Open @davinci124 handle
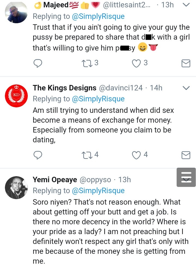The width and height of the screenshot is (196, 271). pyautogui.click(x=121, y=88)
